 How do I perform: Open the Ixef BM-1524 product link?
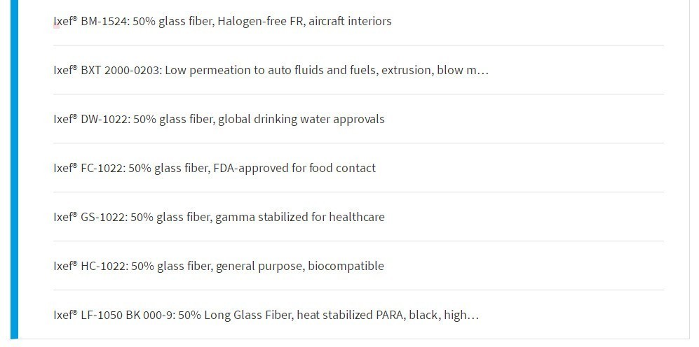[x=222, y=21]
